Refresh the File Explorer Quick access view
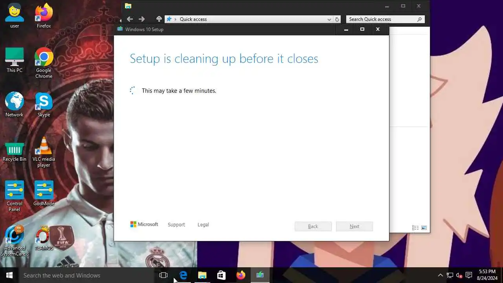The height and width of the screenshot is (283, 503). coord(337,19)
